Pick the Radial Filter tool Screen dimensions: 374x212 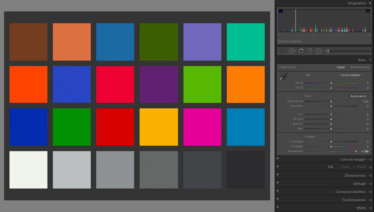(319, 51)
